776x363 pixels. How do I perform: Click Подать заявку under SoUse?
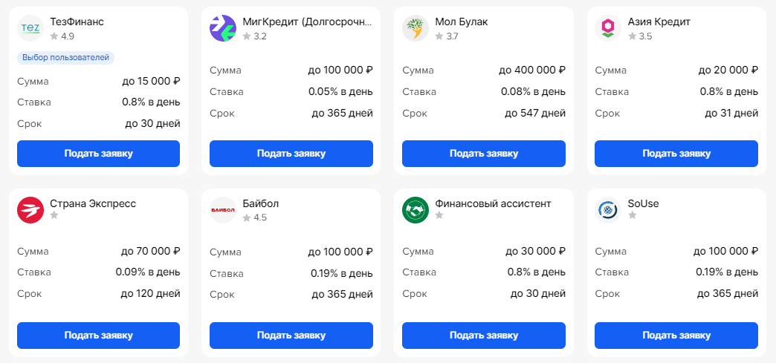676,336
